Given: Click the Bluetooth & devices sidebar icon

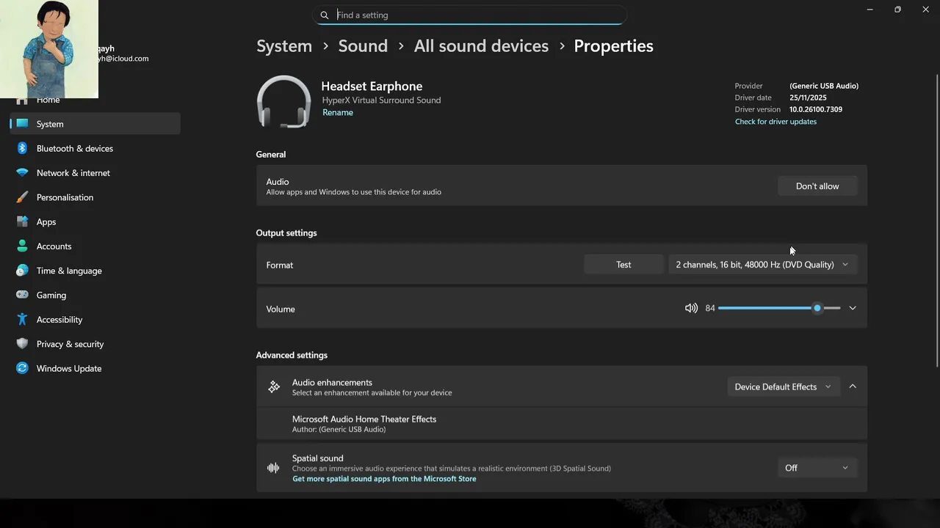Looking at the screenshot, I should click(x=22, y=148).
